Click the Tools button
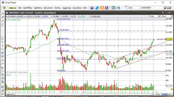Viewport: 174px width, 97px height. (x=157, y=94)
